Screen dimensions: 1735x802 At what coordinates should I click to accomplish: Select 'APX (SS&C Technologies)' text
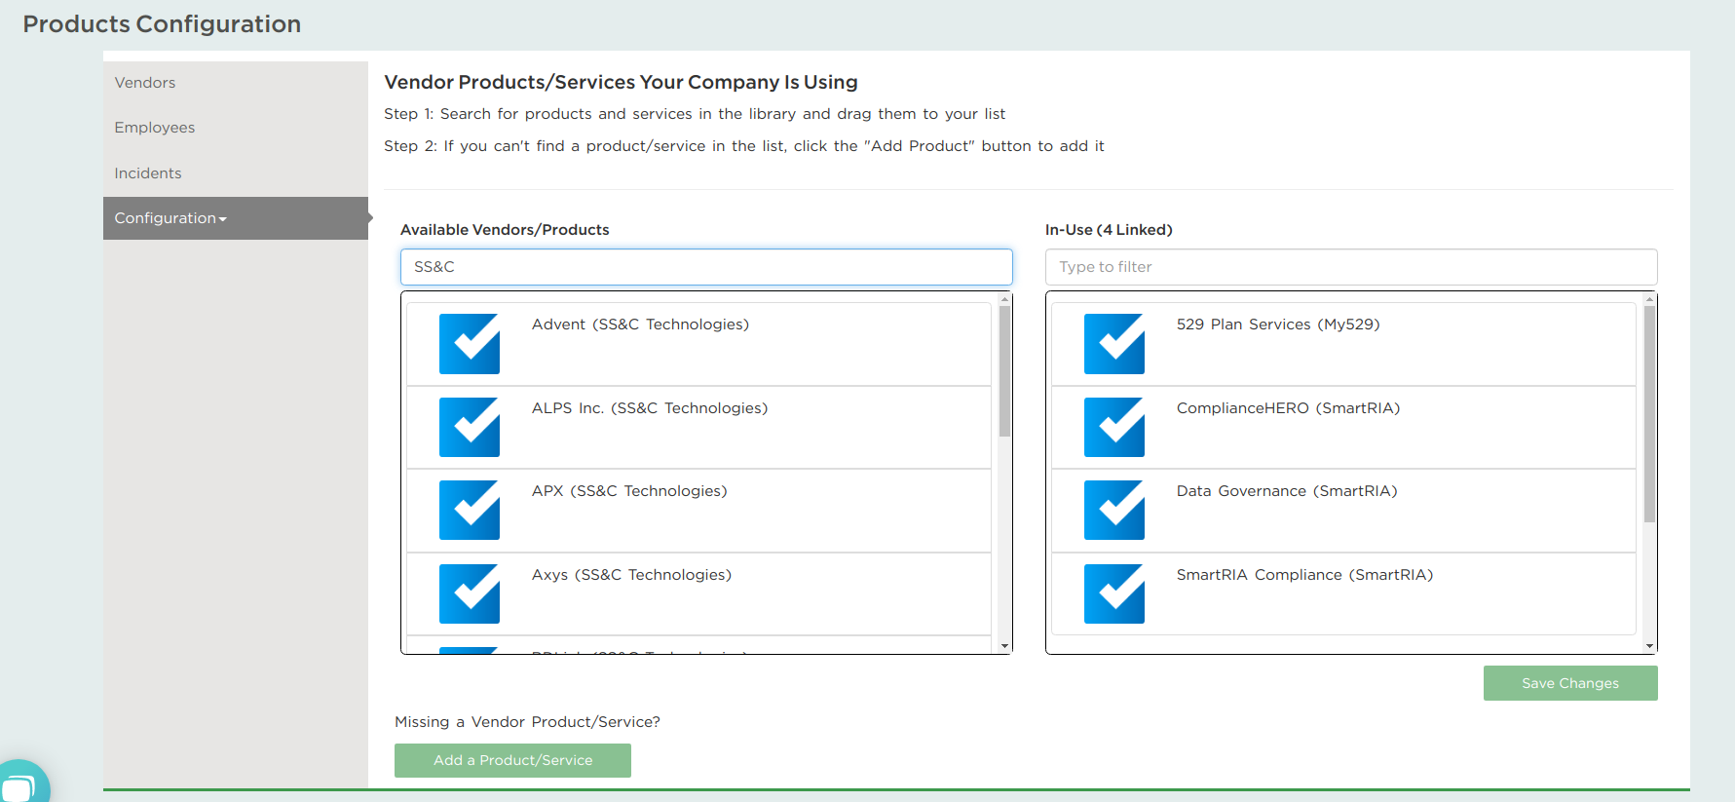pos(629,491)
